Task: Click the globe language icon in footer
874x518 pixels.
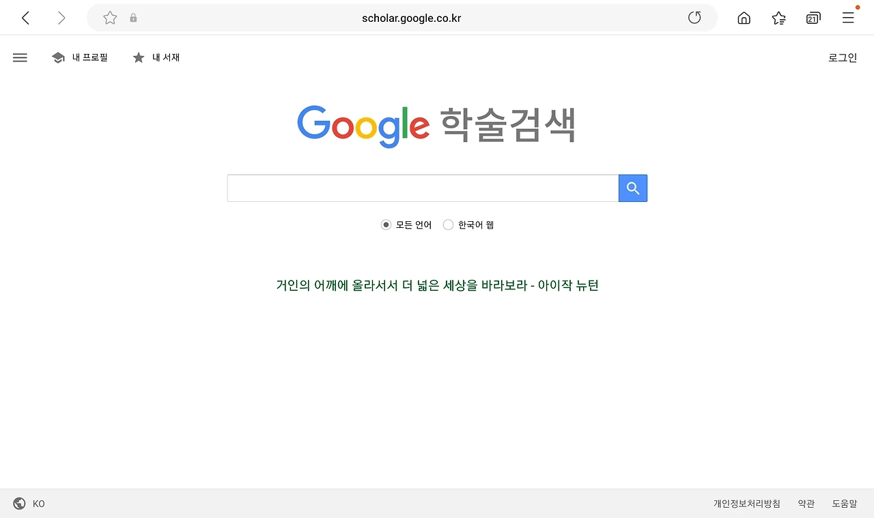Action: pos(19,504)
